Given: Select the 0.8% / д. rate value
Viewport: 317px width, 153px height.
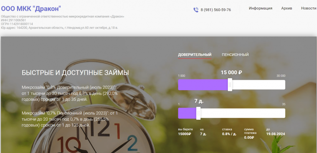Looking at the screenshot, I should [x=229, y=134].
